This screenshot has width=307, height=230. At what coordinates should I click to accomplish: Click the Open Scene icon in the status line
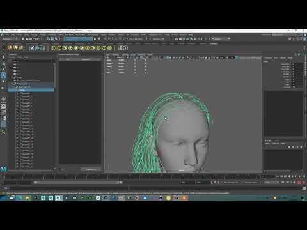click(27, 39)
